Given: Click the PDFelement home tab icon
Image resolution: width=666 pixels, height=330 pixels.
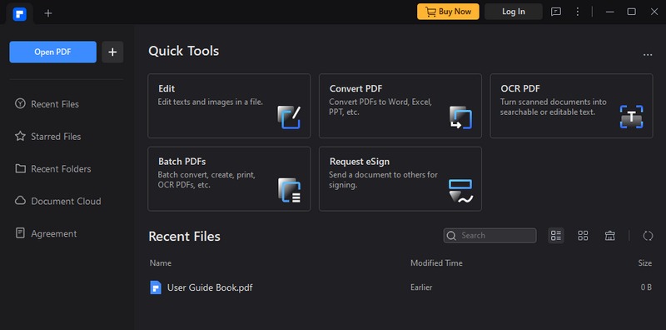Looking at the screenshot, I should pos(19,14).
